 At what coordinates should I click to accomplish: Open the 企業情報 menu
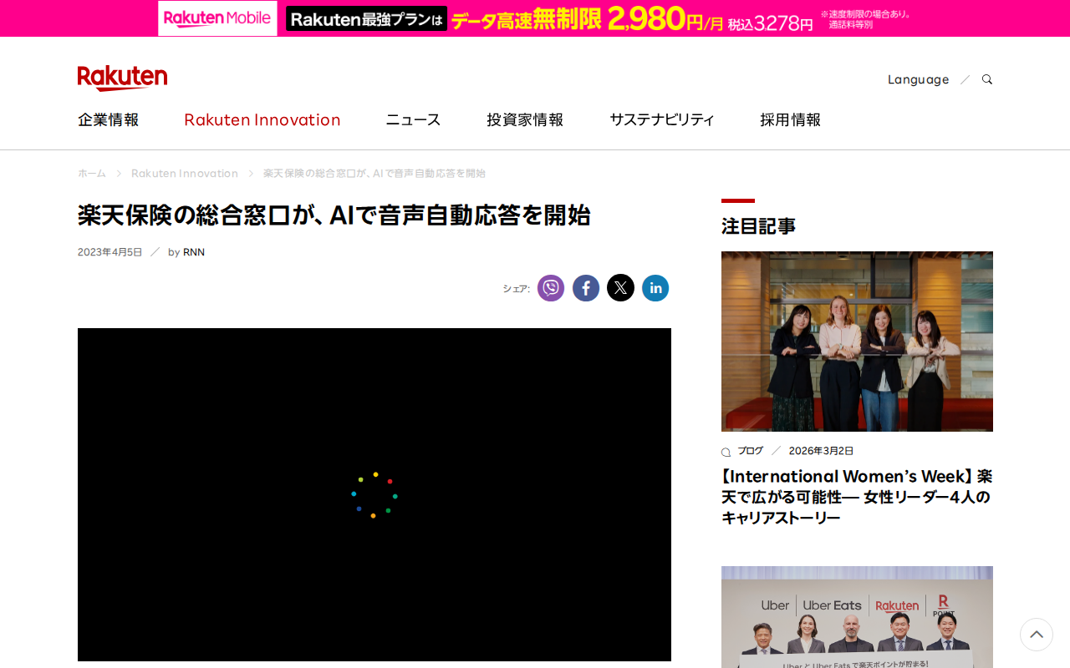click(x=109, y=119)
